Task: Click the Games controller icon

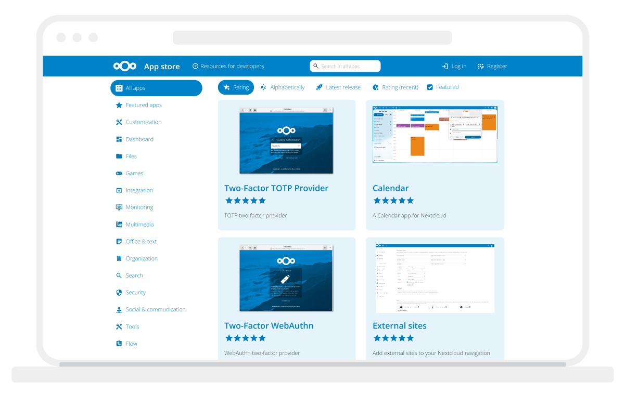Action: point(119,173)
